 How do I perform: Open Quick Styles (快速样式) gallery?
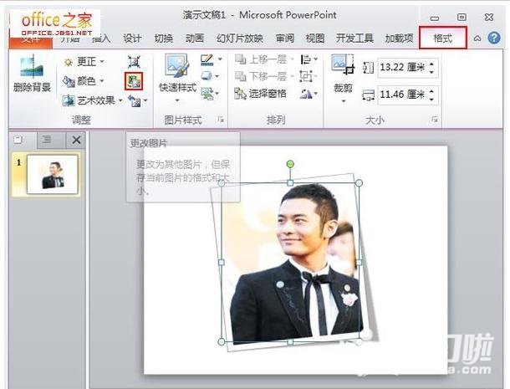click(x=176, y=74)
